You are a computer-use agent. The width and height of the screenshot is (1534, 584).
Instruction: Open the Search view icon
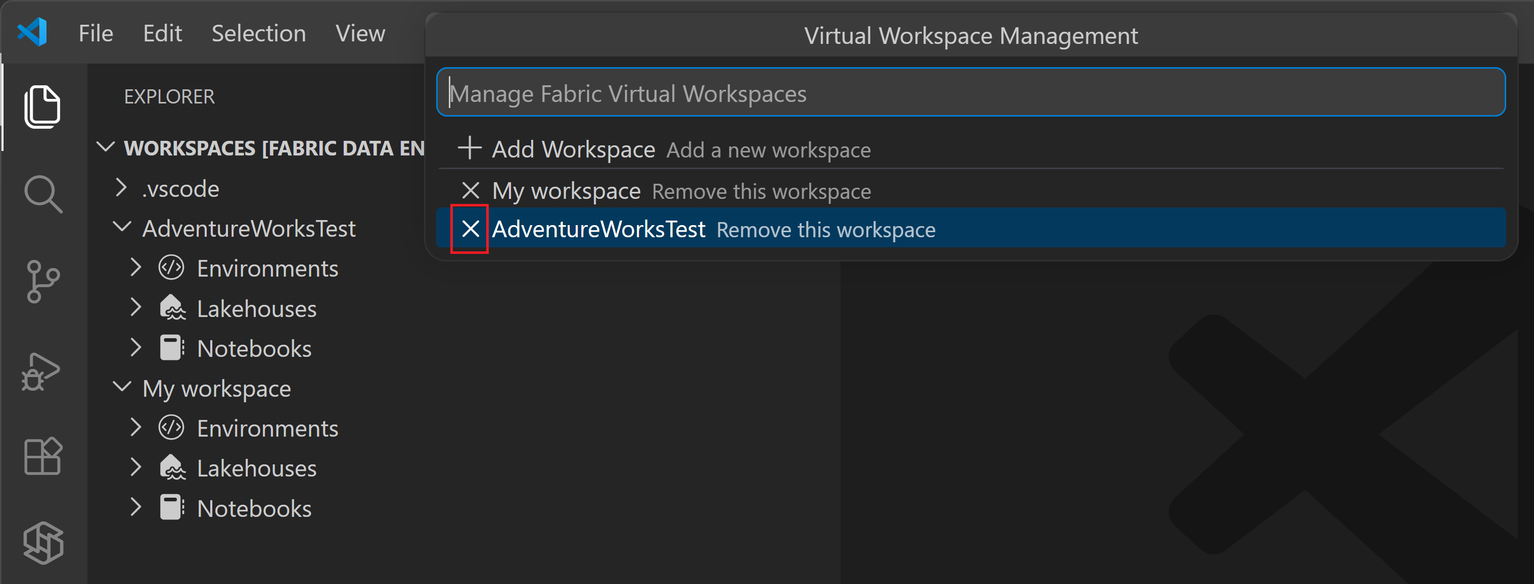(43, 194)
